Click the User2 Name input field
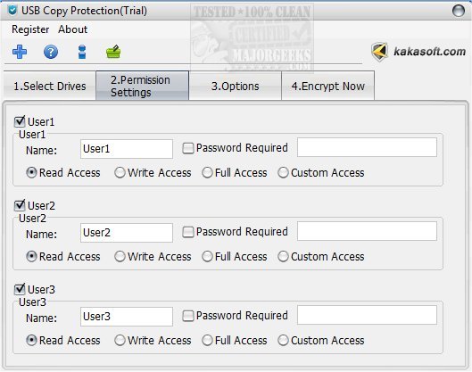Image resolution: width=472 pixels, height=372 pixels. 127,233
